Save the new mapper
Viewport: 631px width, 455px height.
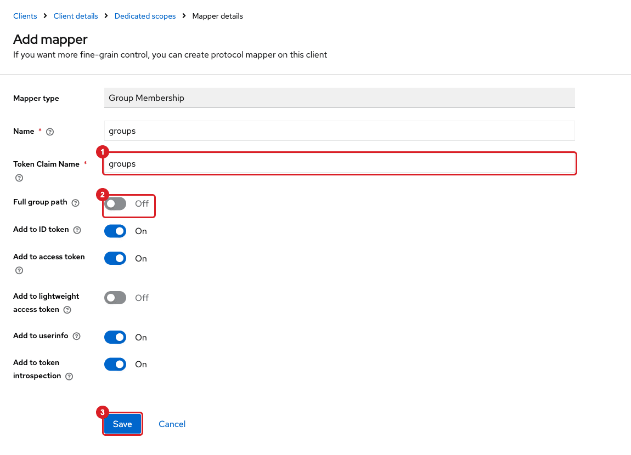coord(122,424)
